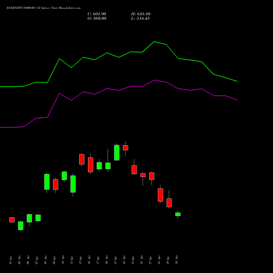This screenshot has height=273, width=273.
Task: Click the purple lower band line
Action: click(118, 90)
